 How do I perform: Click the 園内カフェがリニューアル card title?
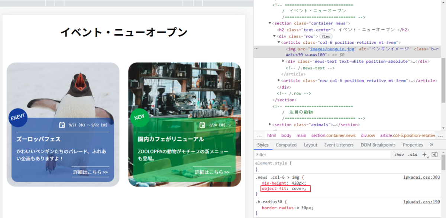(x=171, y=139)
